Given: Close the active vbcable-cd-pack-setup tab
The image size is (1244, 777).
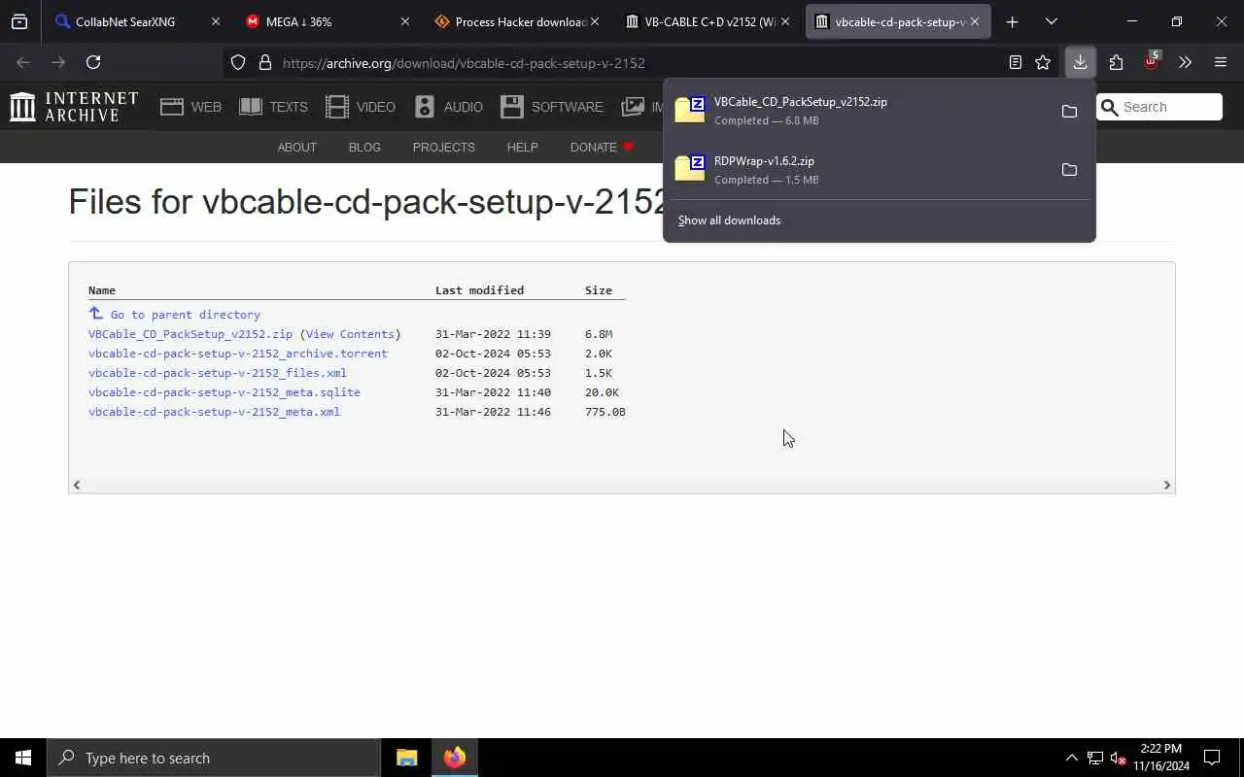Looking at the screenshot, I should click(974, 21).
